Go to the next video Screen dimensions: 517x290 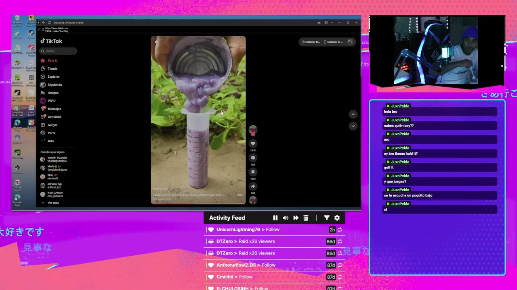coord(353,126)
